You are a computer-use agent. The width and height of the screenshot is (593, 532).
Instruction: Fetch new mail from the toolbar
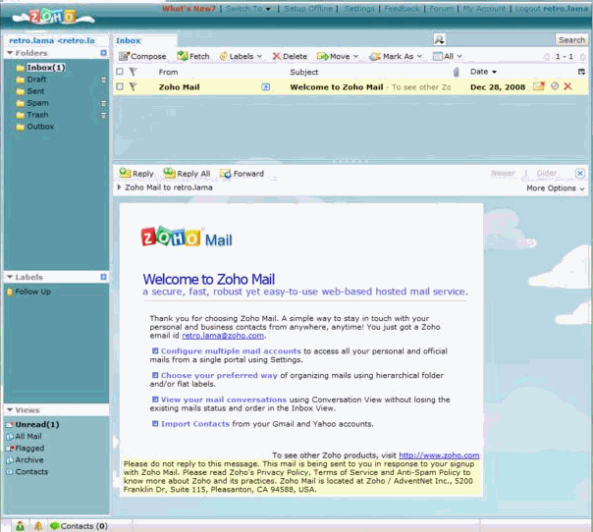192,56
